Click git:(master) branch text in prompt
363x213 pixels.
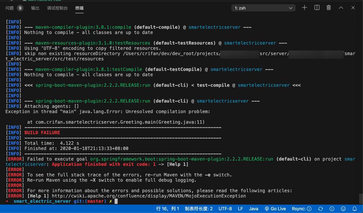coord(90,201)
